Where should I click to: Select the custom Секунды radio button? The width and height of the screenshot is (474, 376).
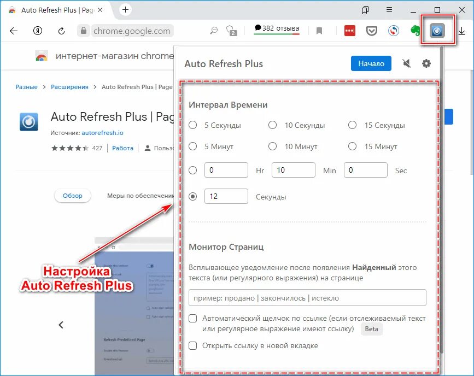click(193, 196)
